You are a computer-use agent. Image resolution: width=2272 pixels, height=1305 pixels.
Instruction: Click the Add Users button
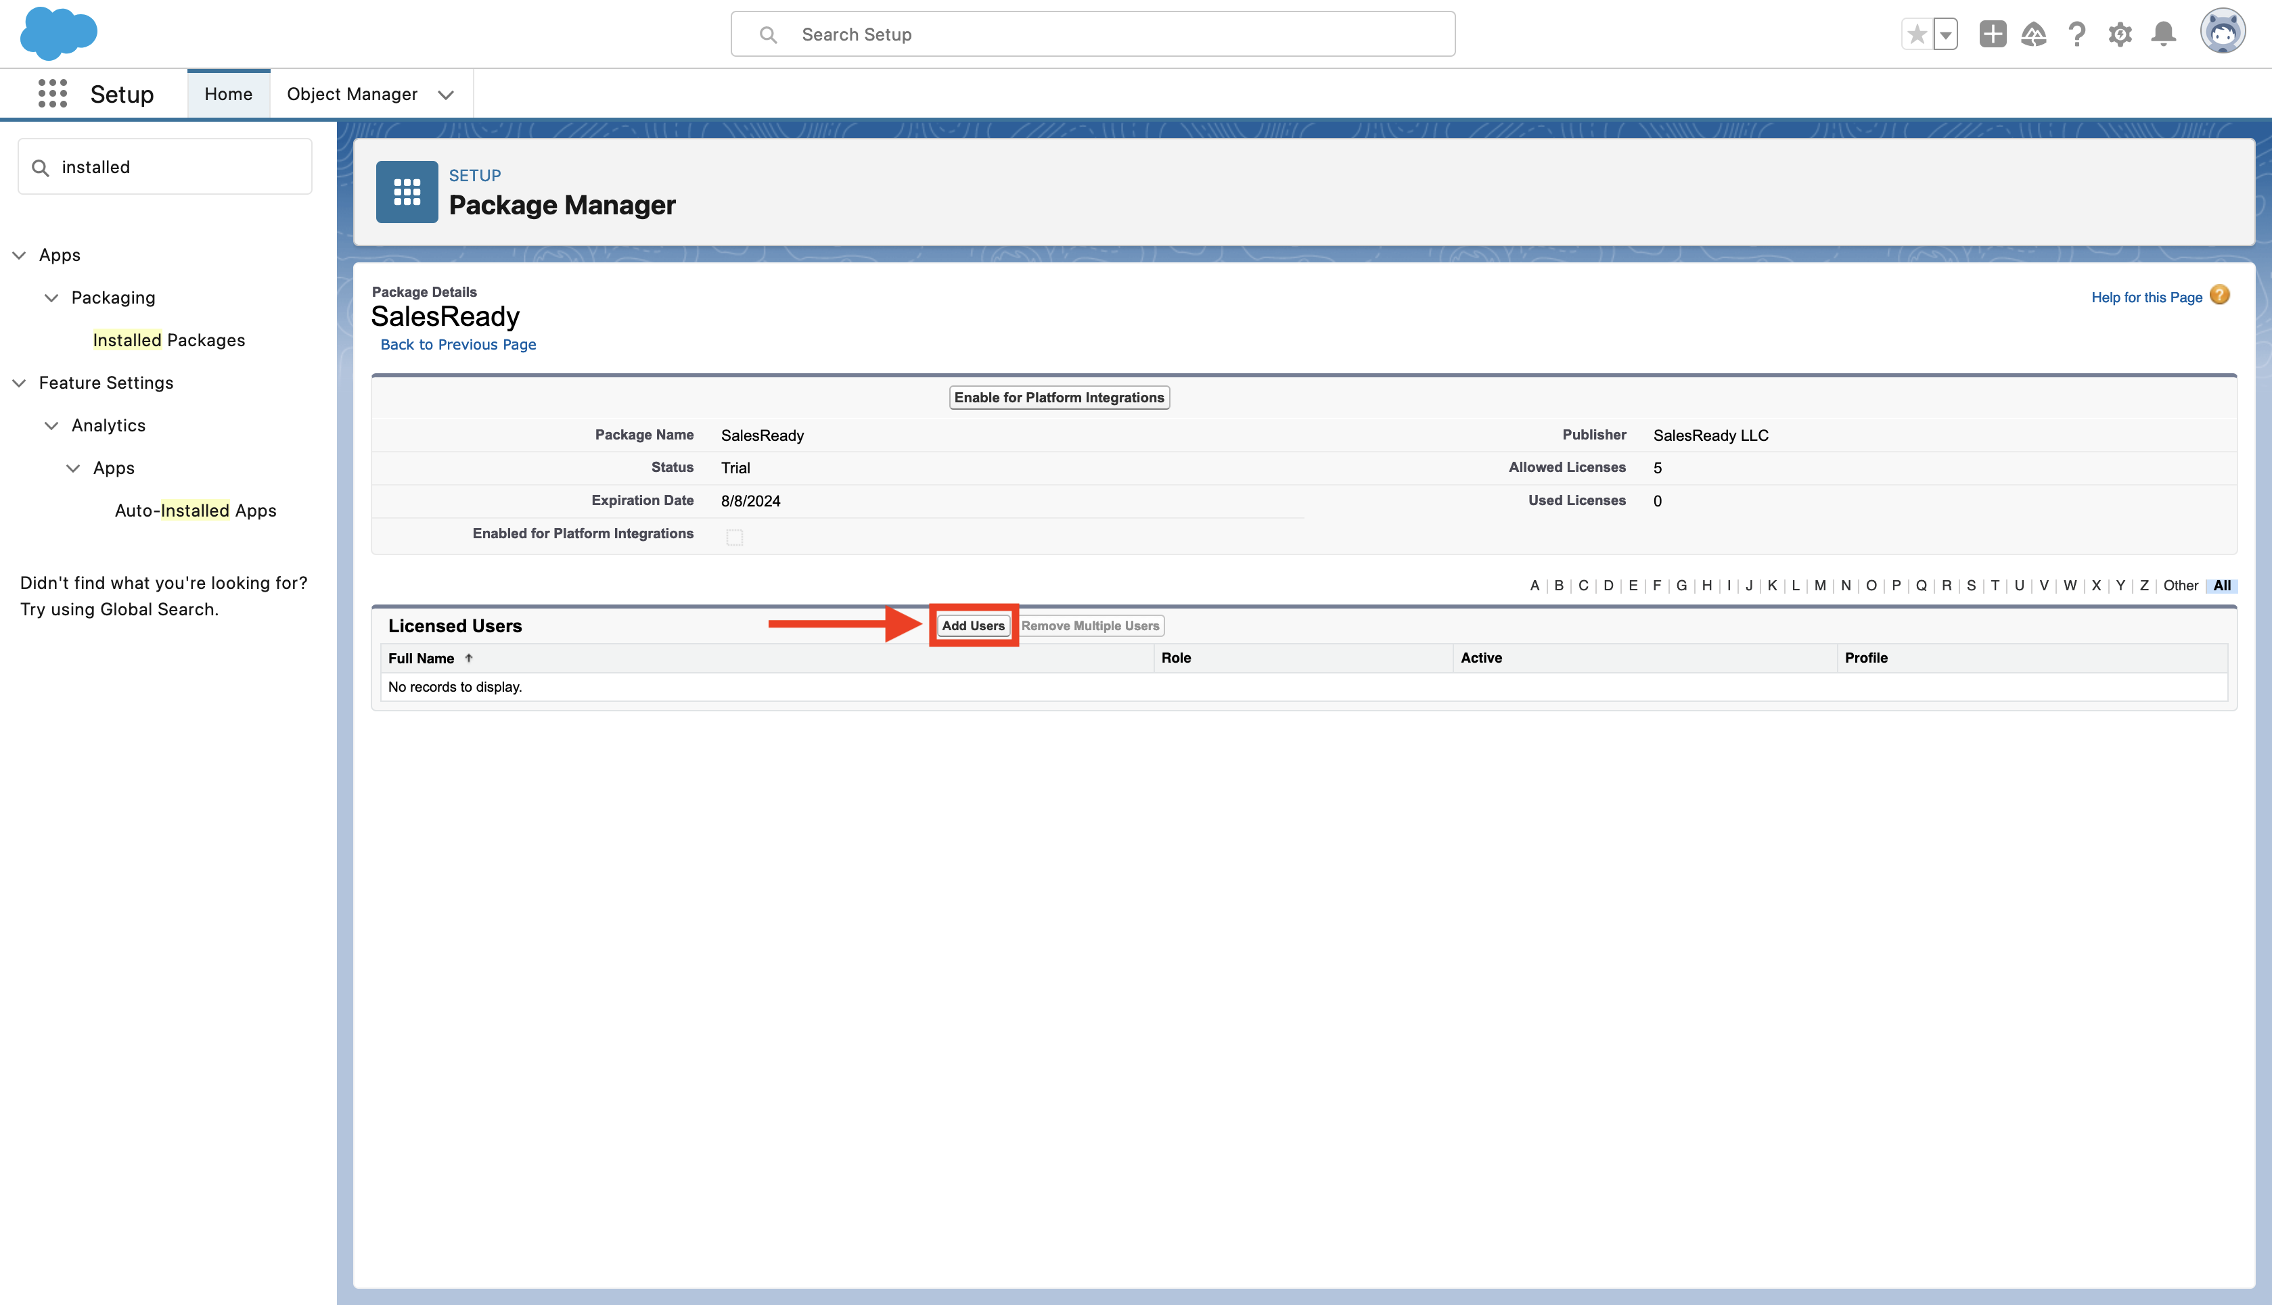tap(973, 625)
